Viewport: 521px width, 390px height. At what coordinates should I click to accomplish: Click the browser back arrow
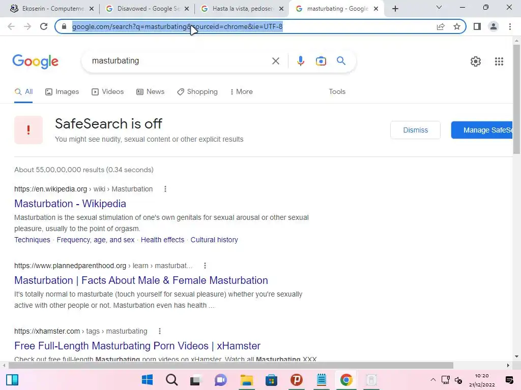coord(11,26)
